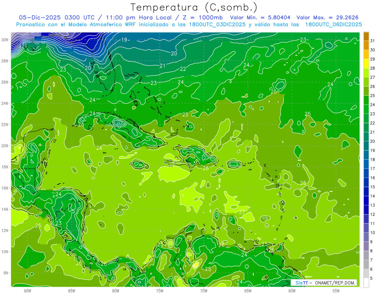Click the "70W" longitude axis label
Screen dimensions: 381x295
pos(204,291)
